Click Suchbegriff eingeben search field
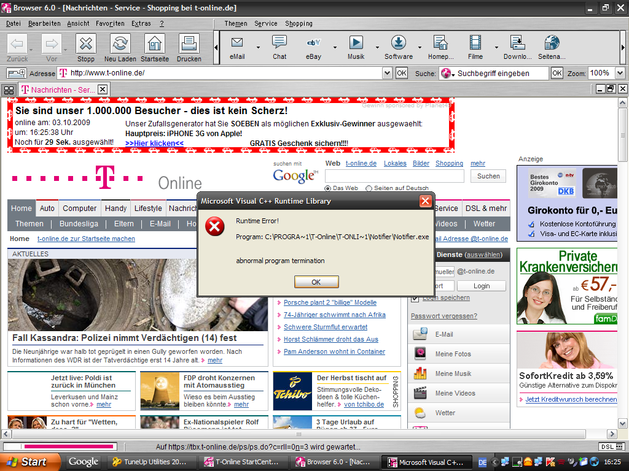 tap(501, 74)
